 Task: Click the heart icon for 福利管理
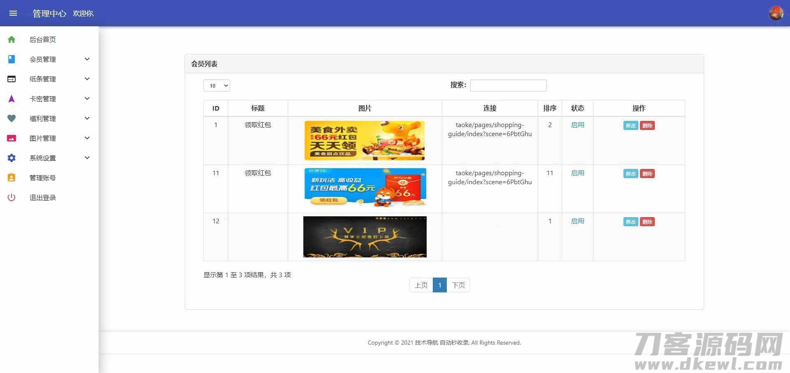coord(12,118)
